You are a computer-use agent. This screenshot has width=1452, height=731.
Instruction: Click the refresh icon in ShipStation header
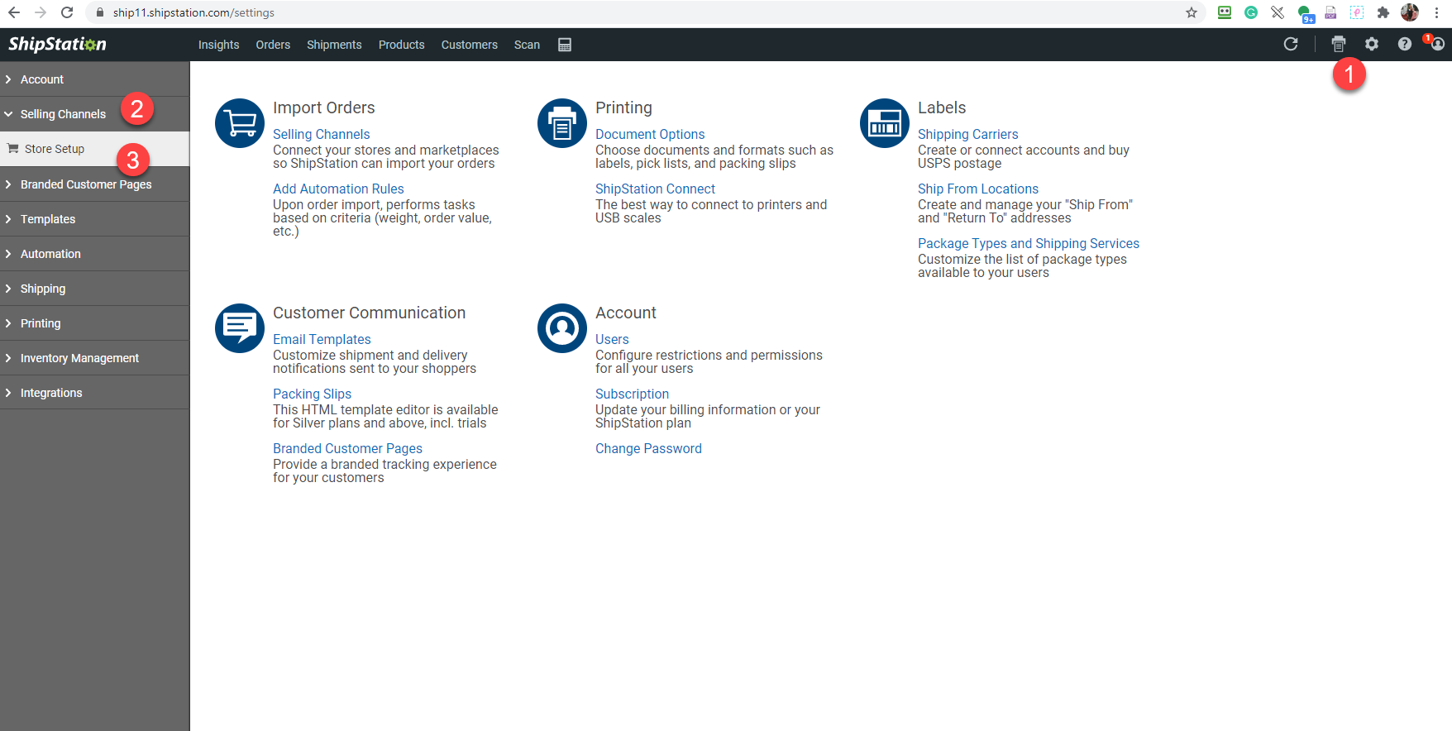(1291, 44)
